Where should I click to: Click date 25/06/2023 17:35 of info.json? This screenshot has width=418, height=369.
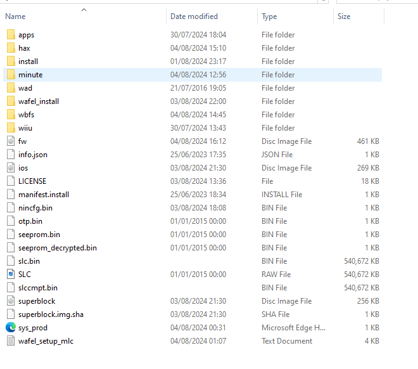pos(198,155)
